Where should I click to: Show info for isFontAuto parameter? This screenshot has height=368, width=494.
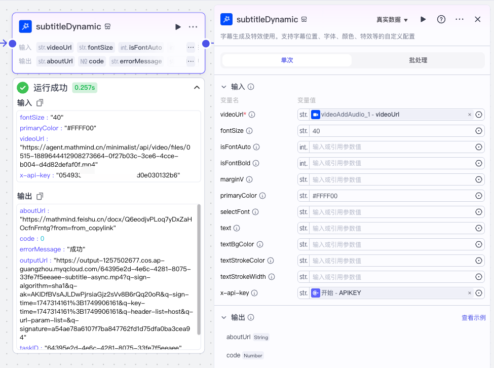point(256,147)
